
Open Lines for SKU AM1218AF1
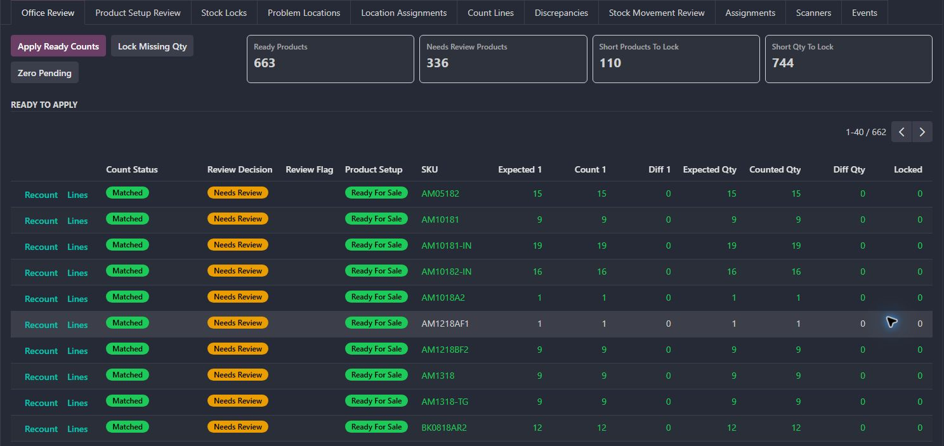point(77,325)
